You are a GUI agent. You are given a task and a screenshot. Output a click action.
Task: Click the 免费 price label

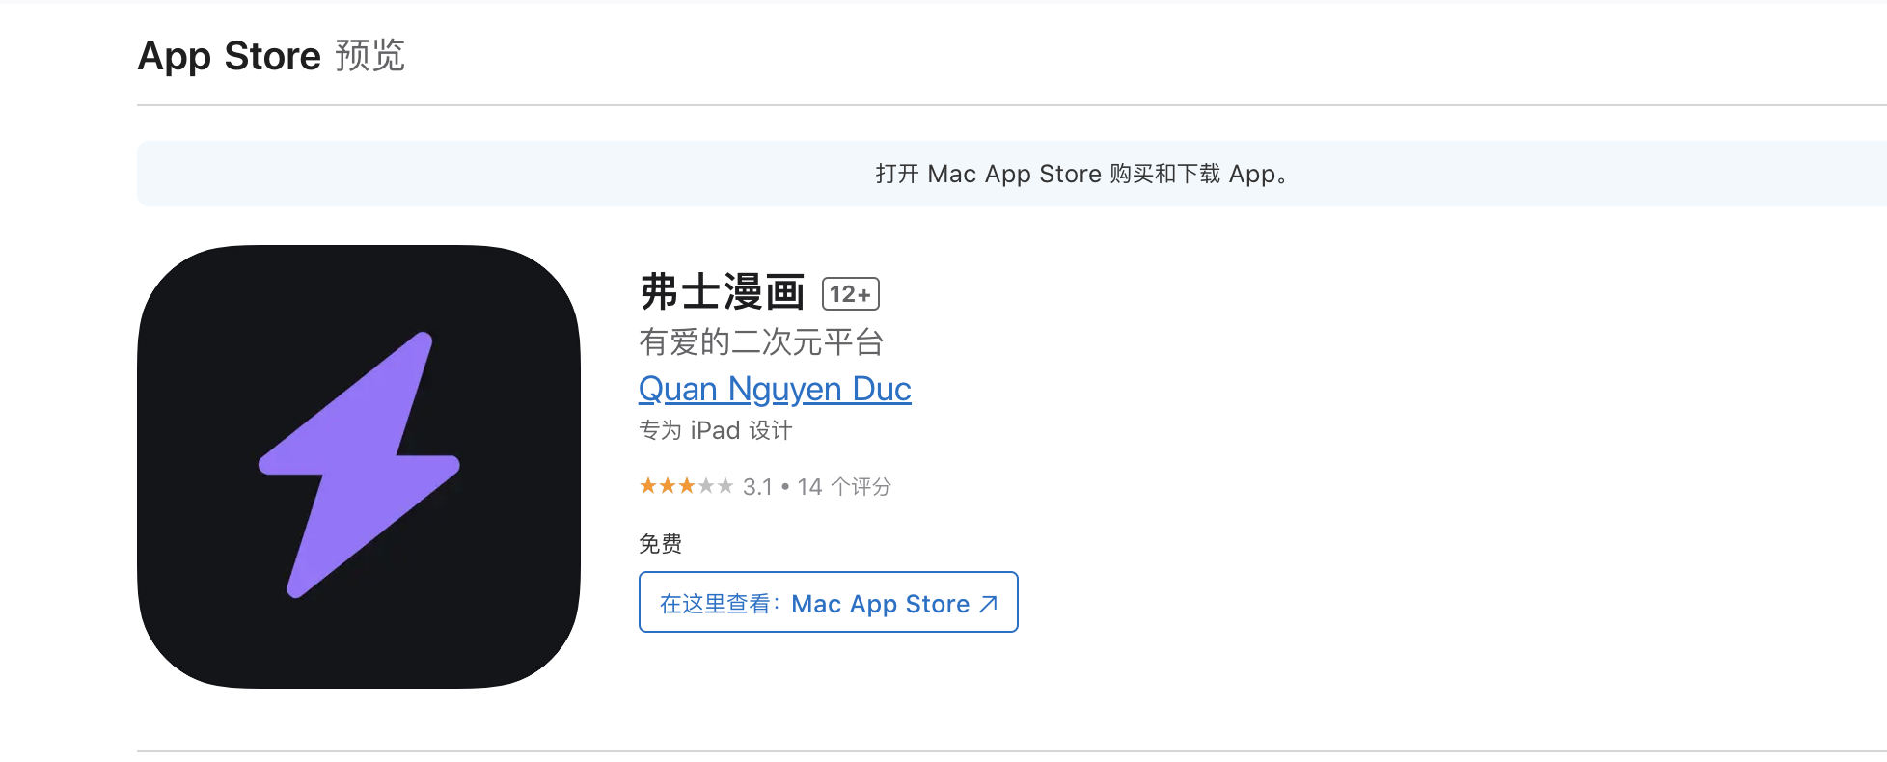click(660, 544)
